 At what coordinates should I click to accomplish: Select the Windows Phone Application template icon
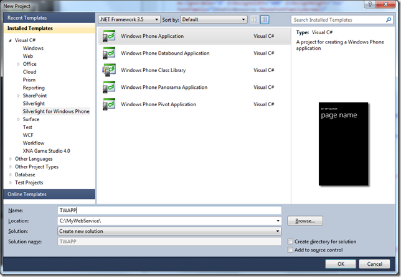pos(109,36)
